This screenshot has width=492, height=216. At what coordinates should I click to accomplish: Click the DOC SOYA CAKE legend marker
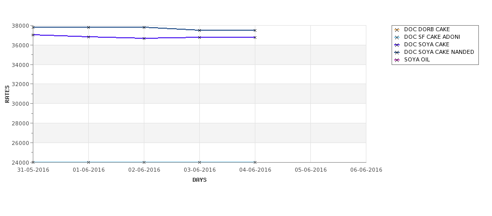(x=397, y=45)
